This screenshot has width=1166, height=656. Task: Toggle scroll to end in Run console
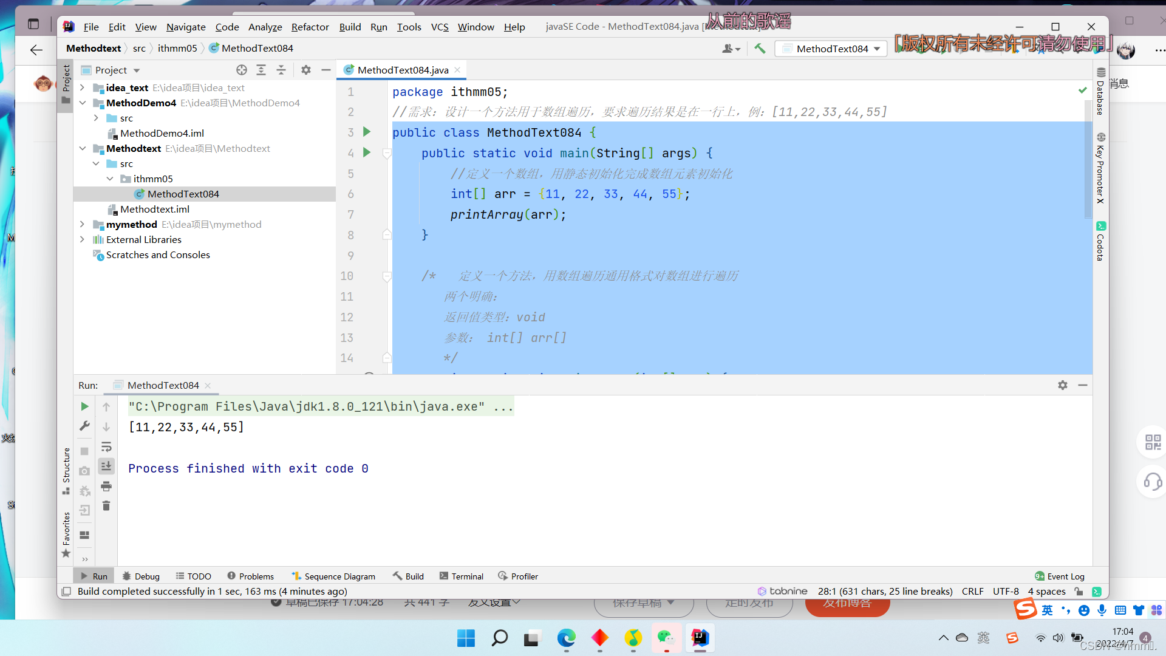click(x=106, y=466)
